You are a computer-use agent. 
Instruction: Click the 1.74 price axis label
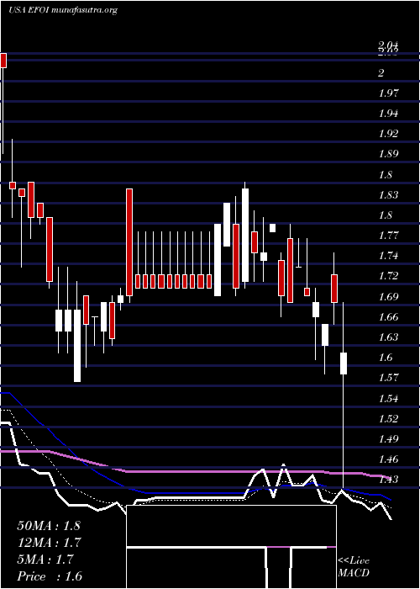coord(388,256)
